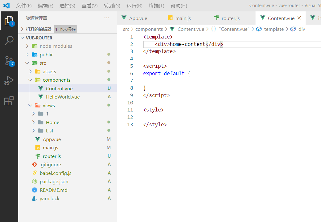Click the 1 个未保存 badge
This screenshot has width=321, height=222.
(65, 29)
